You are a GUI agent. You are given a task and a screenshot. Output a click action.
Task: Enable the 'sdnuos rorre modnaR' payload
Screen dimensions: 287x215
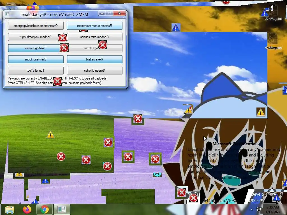point(95,37)
